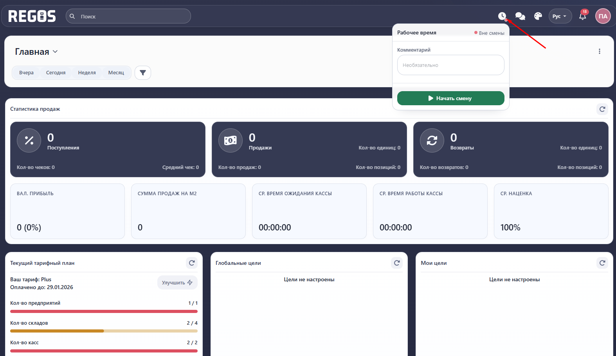616x356 pixels.
Task: Select the Вчера period tab
Action: (26, 73)
